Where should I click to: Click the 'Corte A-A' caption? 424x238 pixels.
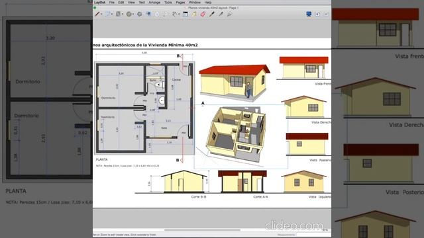[x=260, y=197]
